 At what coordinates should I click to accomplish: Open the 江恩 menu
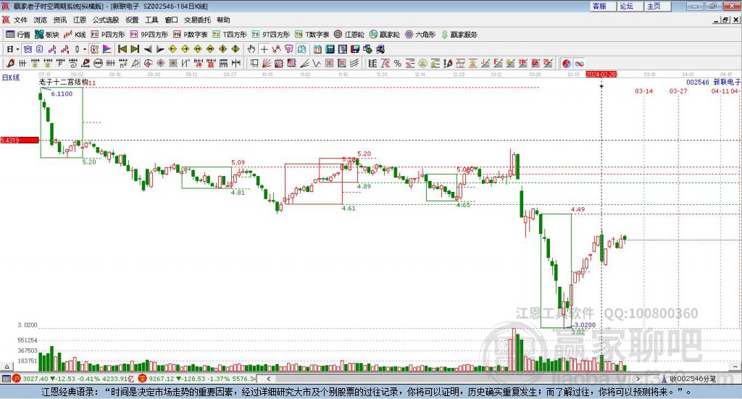coord(80,20)
